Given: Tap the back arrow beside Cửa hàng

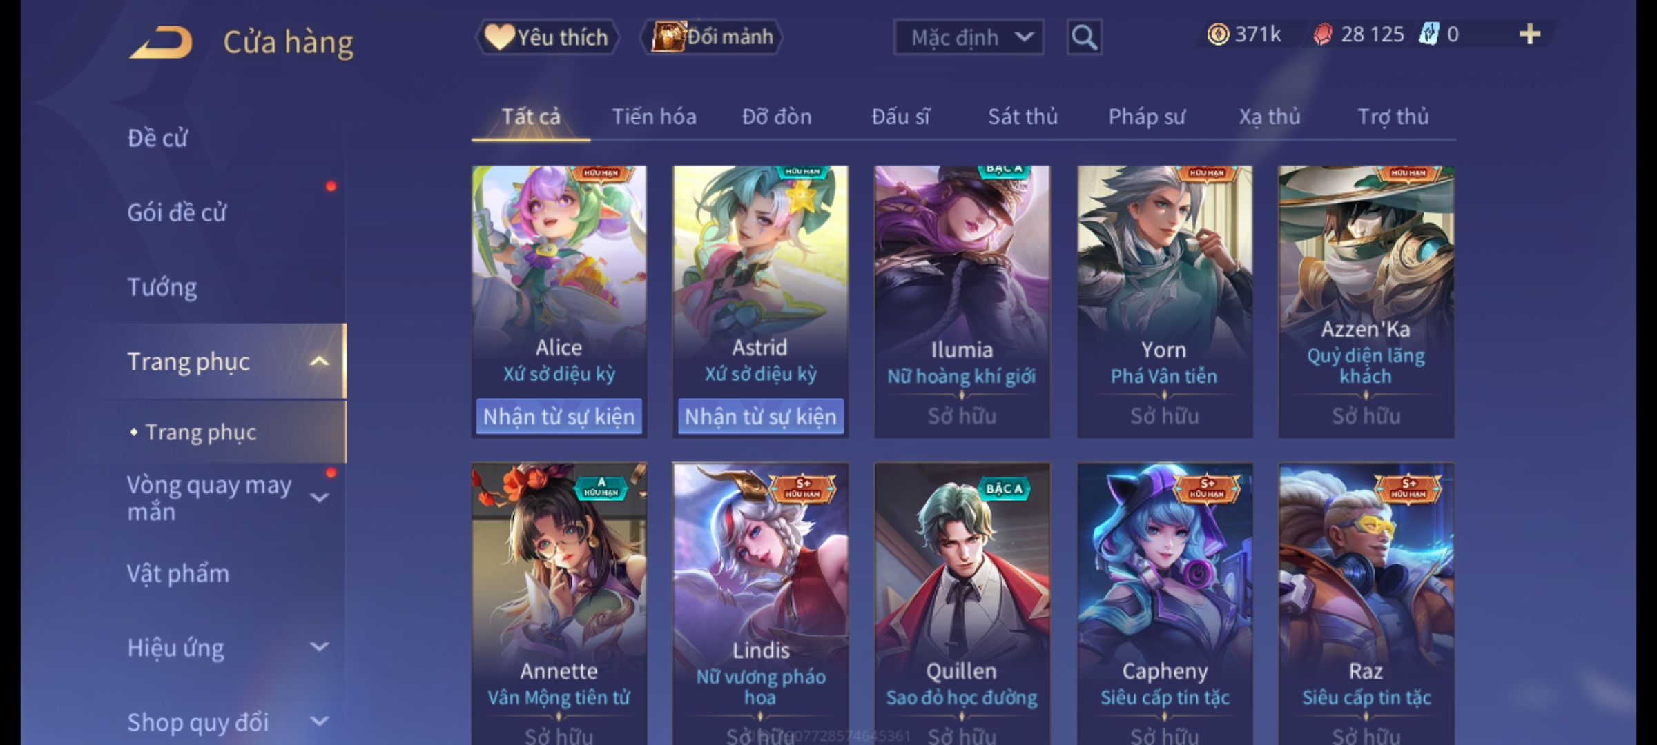Looking at the screenshot, I should [161, 43].
